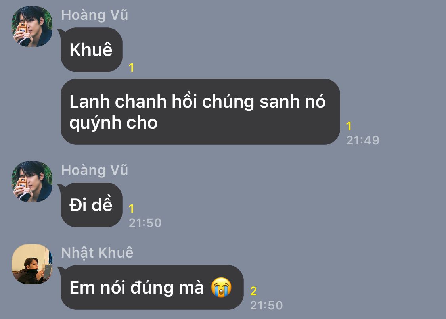Tap the 21:49 timestamp
Screen dimensions: 446x319
(x=363, y=140)
